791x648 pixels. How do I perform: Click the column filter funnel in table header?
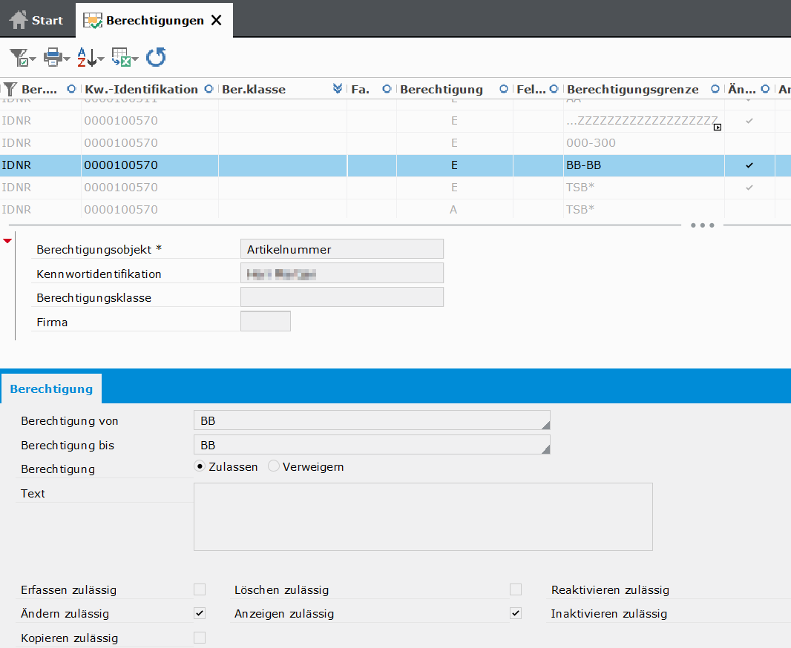(10, 89)
